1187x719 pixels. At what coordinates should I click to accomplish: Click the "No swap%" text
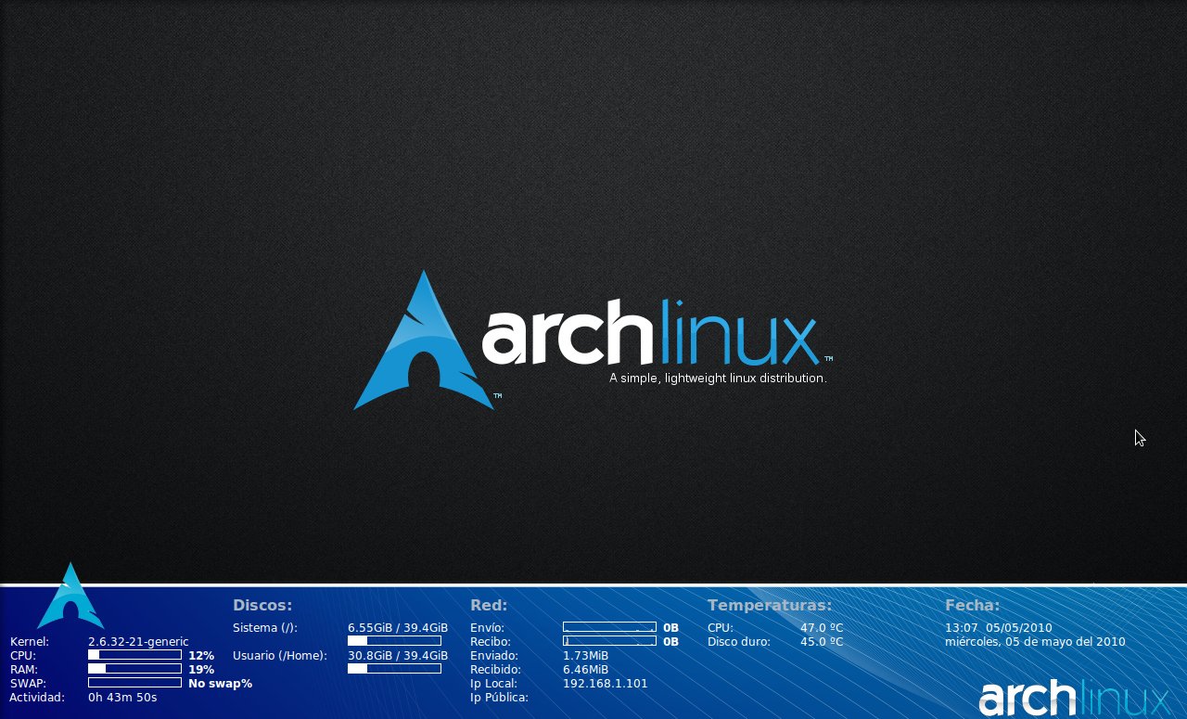click(220, 684)
